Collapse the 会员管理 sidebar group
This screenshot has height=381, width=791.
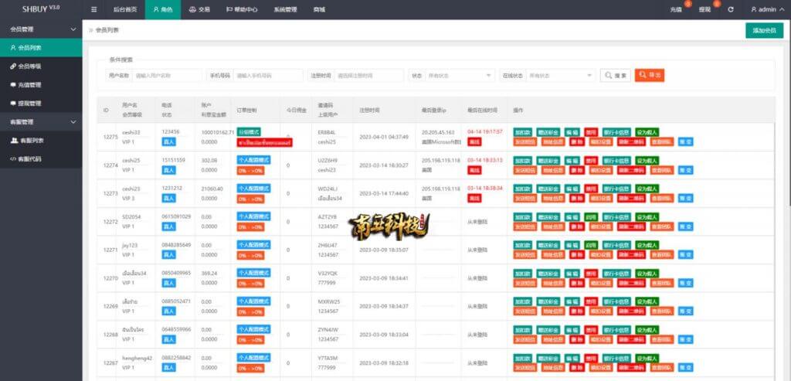pyautogui.click(x=73, y=29)
